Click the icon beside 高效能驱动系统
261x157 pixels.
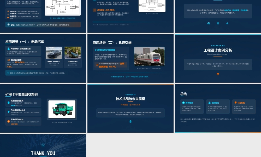click(9, 103)
